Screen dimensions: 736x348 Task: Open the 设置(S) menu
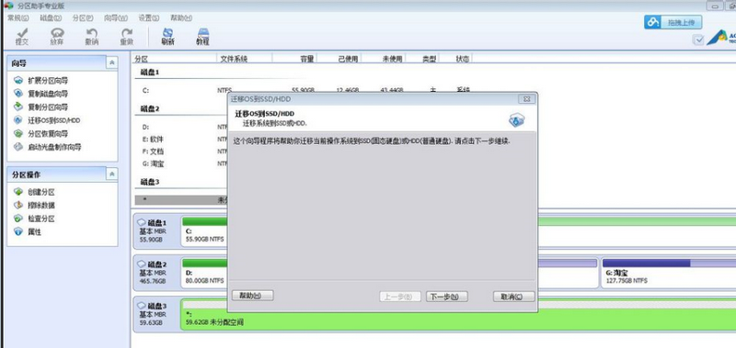click(x=149, y=17)
